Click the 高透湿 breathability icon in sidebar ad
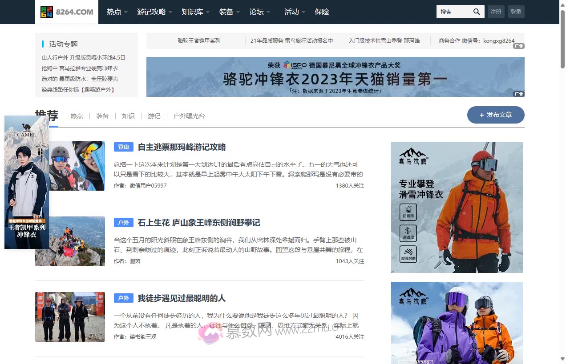Image resolution: width=566 pixels, height=364 pixels. 408,233
